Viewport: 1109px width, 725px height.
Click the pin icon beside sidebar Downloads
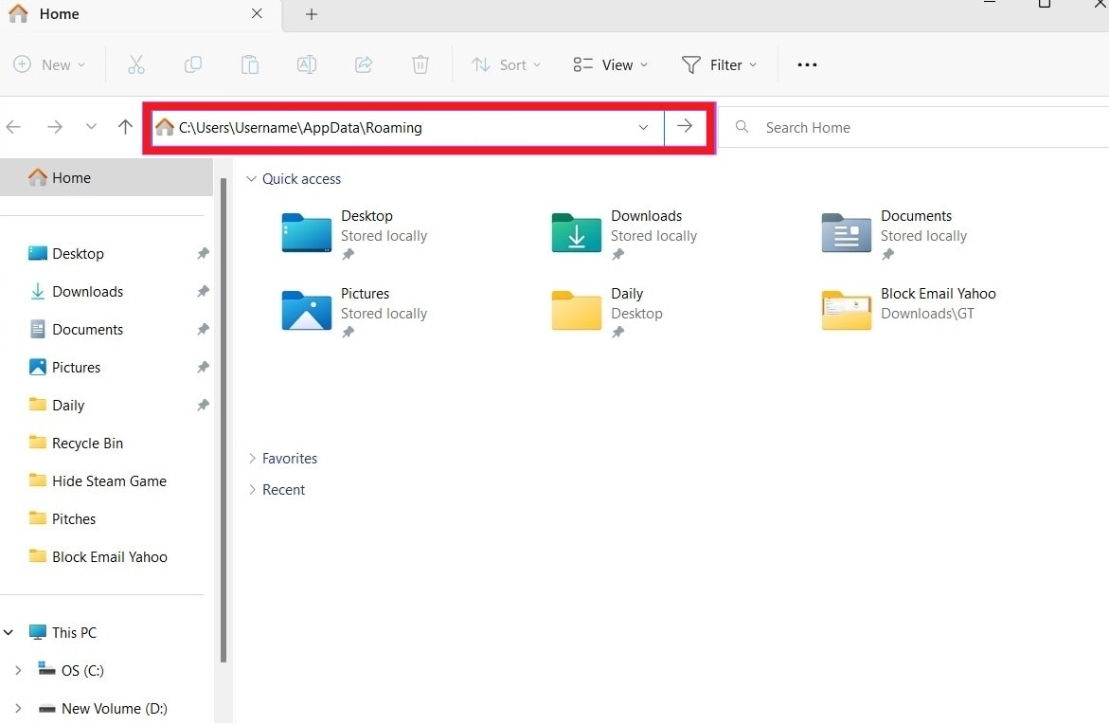coord(203,291)
